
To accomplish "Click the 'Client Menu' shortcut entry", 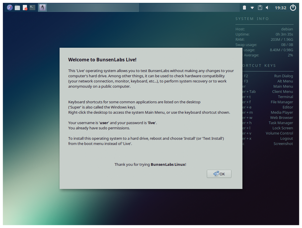I will click(282, 92).
